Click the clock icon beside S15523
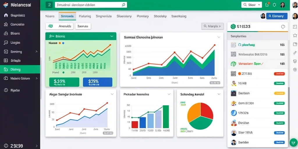Viewport: 298px width, 149px height. 283,27
